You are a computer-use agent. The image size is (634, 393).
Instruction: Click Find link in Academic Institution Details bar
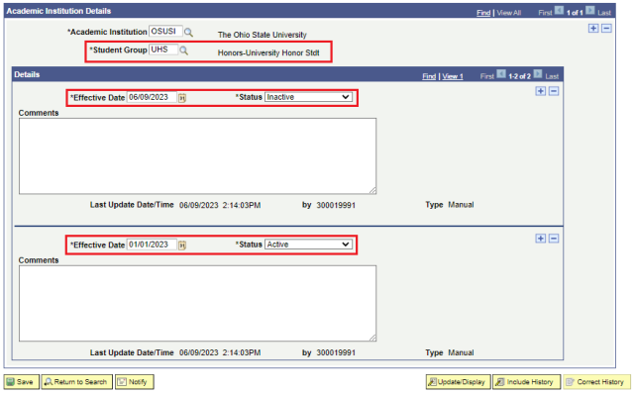483,13
